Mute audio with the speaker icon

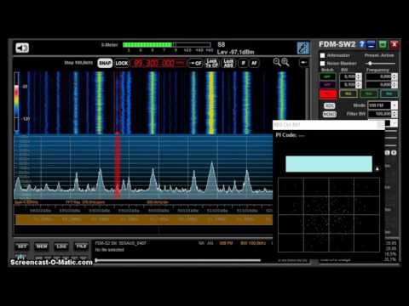tap(22, 48)
